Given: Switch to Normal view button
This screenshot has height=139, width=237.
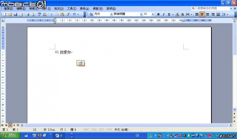Looking at the screenshot, I should (2, 125).
